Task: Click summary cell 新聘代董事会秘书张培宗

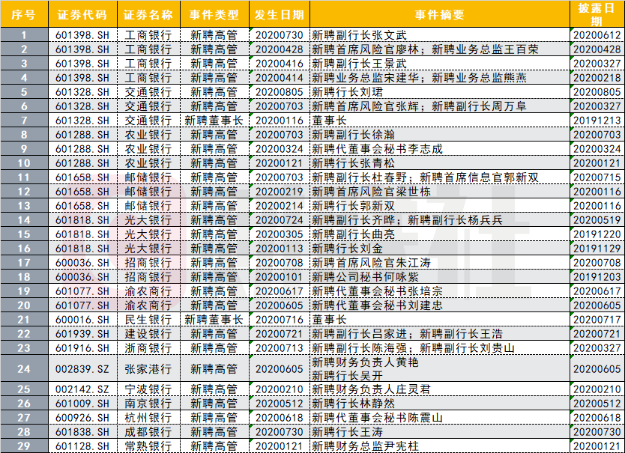Action: [440, 291]
